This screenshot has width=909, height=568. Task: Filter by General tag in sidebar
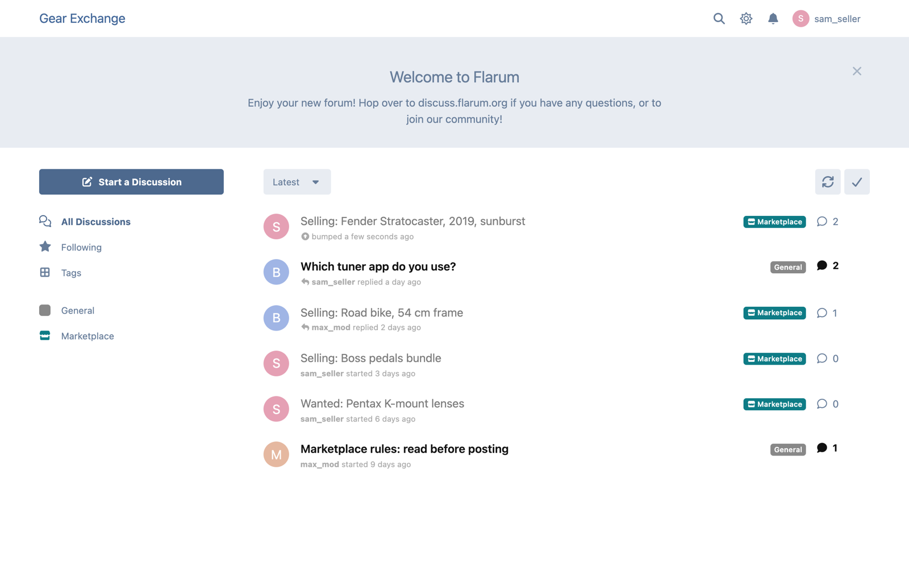coord(67,310)
